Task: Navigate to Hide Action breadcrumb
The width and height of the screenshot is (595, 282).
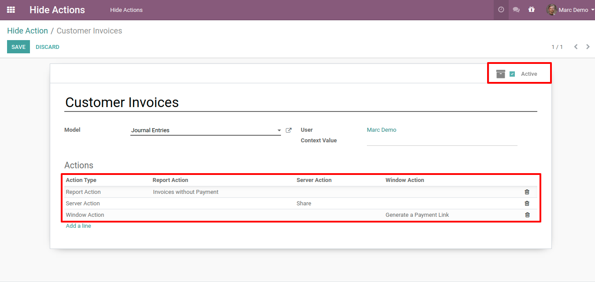Action: tap(27, 31)
